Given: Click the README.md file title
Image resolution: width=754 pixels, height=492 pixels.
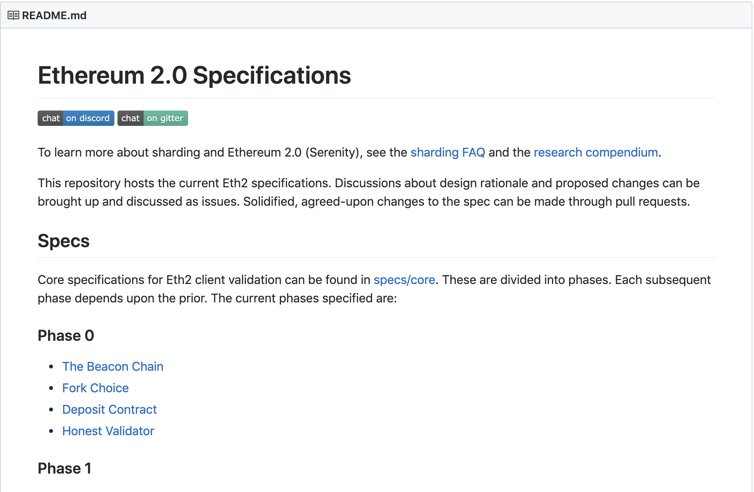Looking at the screenshot, I should pos(54,15).
